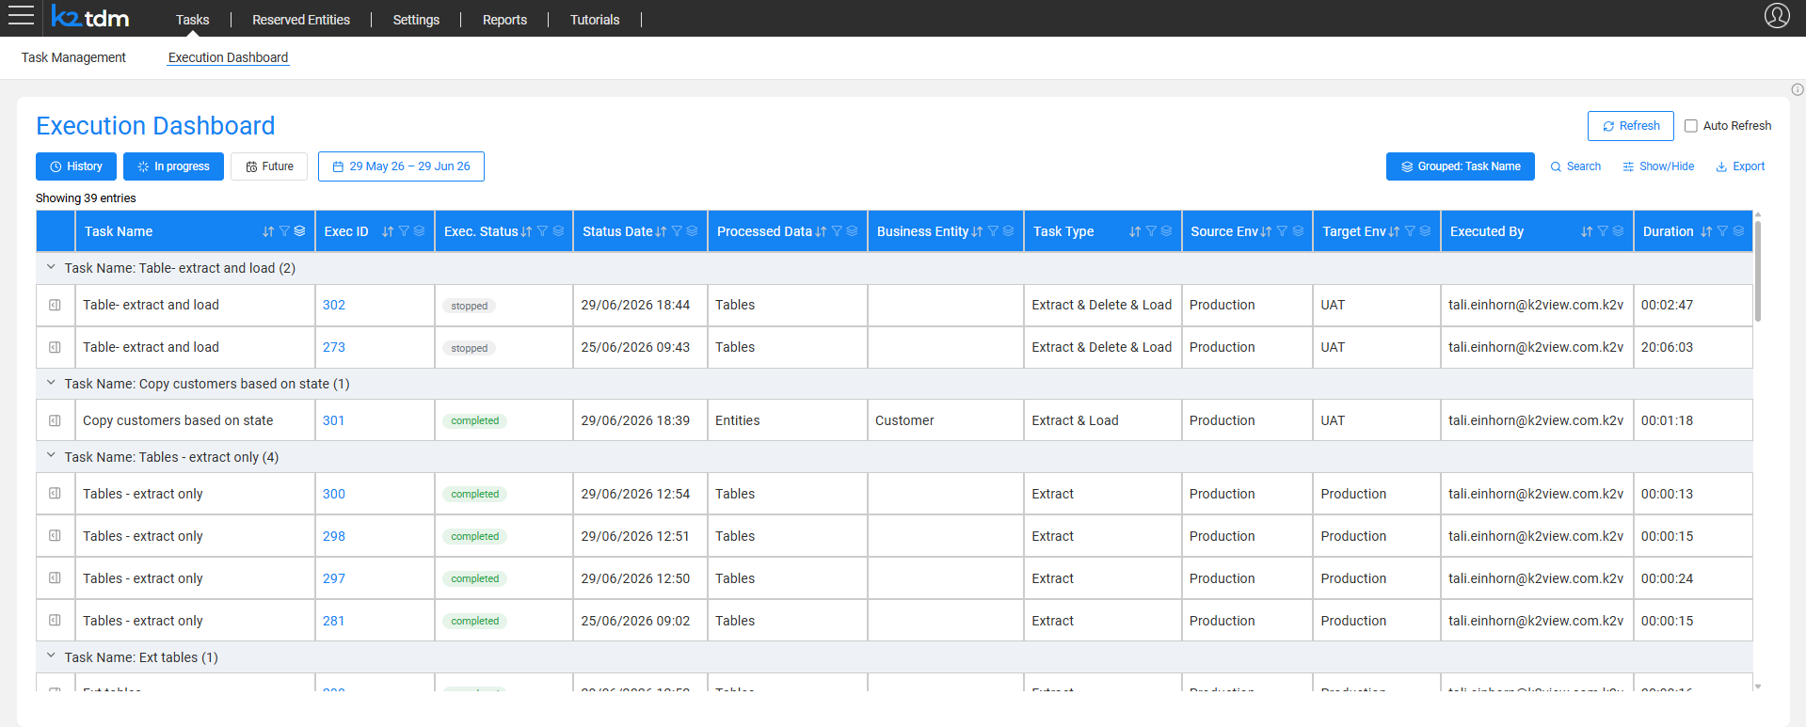Image resolution: width=1806 pixels, height=727 pixels.
Task: Sort by Exec ID column
Action: point(388,231)
